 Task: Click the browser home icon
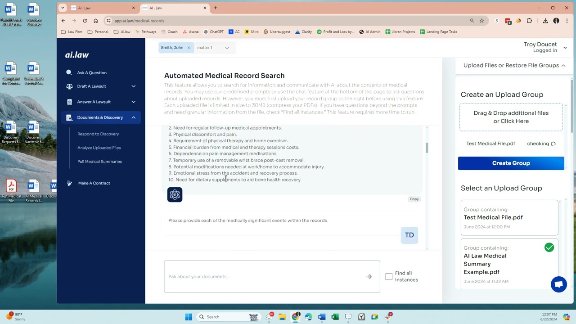coord(95,21)
